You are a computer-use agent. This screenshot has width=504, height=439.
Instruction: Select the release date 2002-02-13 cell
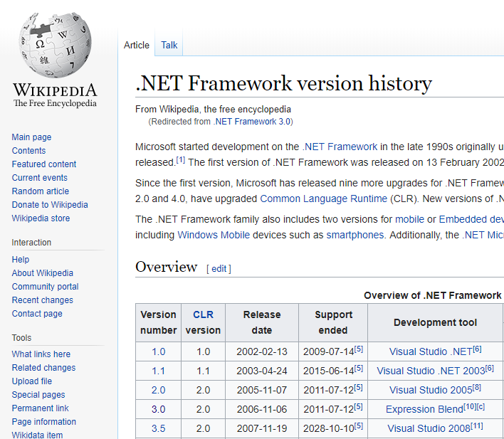[x=262, y=351]
